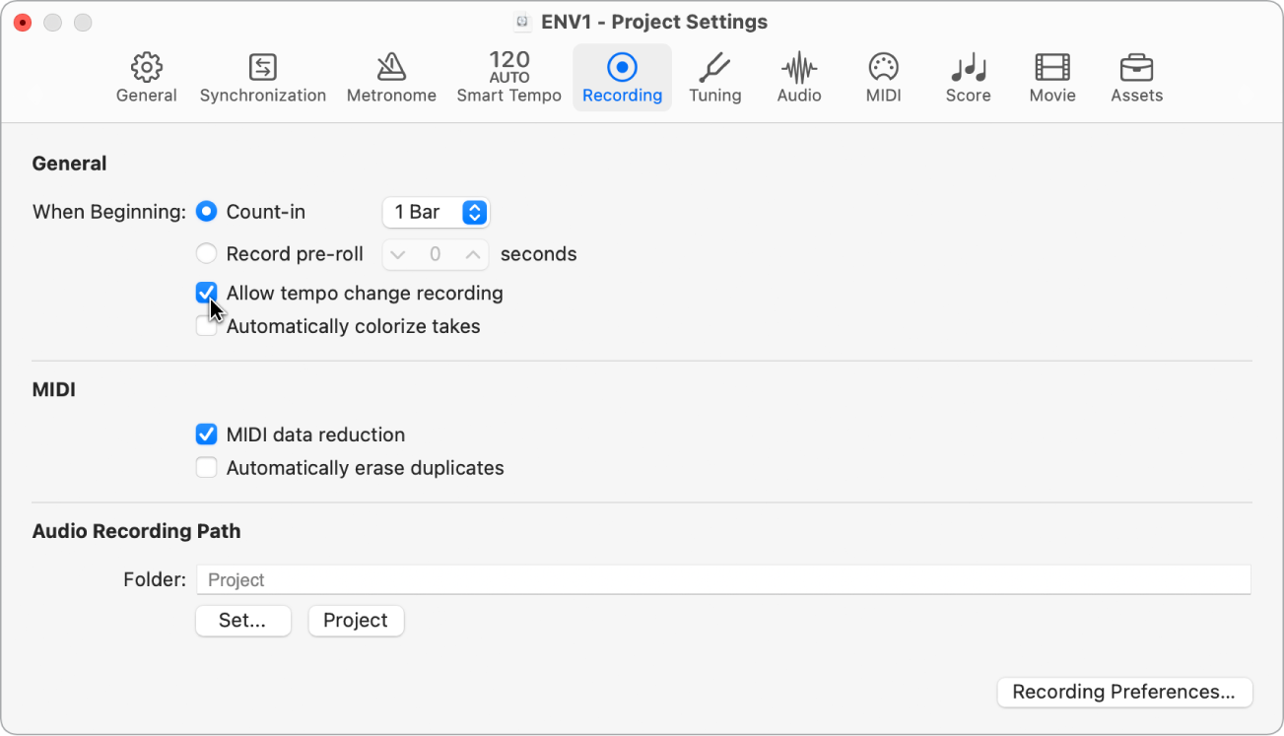1284x736 pixels.
Task: Open Smart Tempo settings
Action: pos(508,78)
